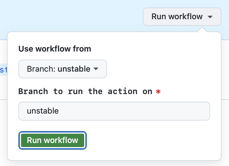This screenshot has height=166, width=229.
Task: Click the Use workflow from heading
Action: pos(55,49)
